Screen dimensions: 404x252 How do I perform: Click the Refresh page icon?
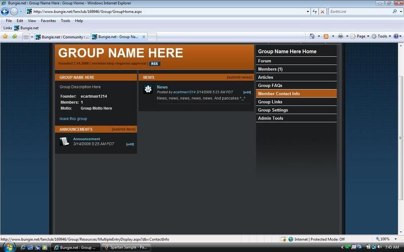click(x=314, y=11)
